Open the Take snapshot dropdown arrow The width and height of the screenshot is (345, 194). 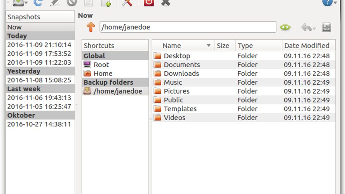click(26, 3)
